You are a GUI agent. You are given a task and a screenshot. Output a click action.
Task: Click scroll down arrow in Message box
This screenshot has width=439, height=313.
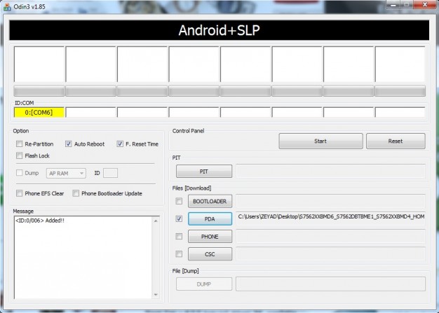(156, 295)
